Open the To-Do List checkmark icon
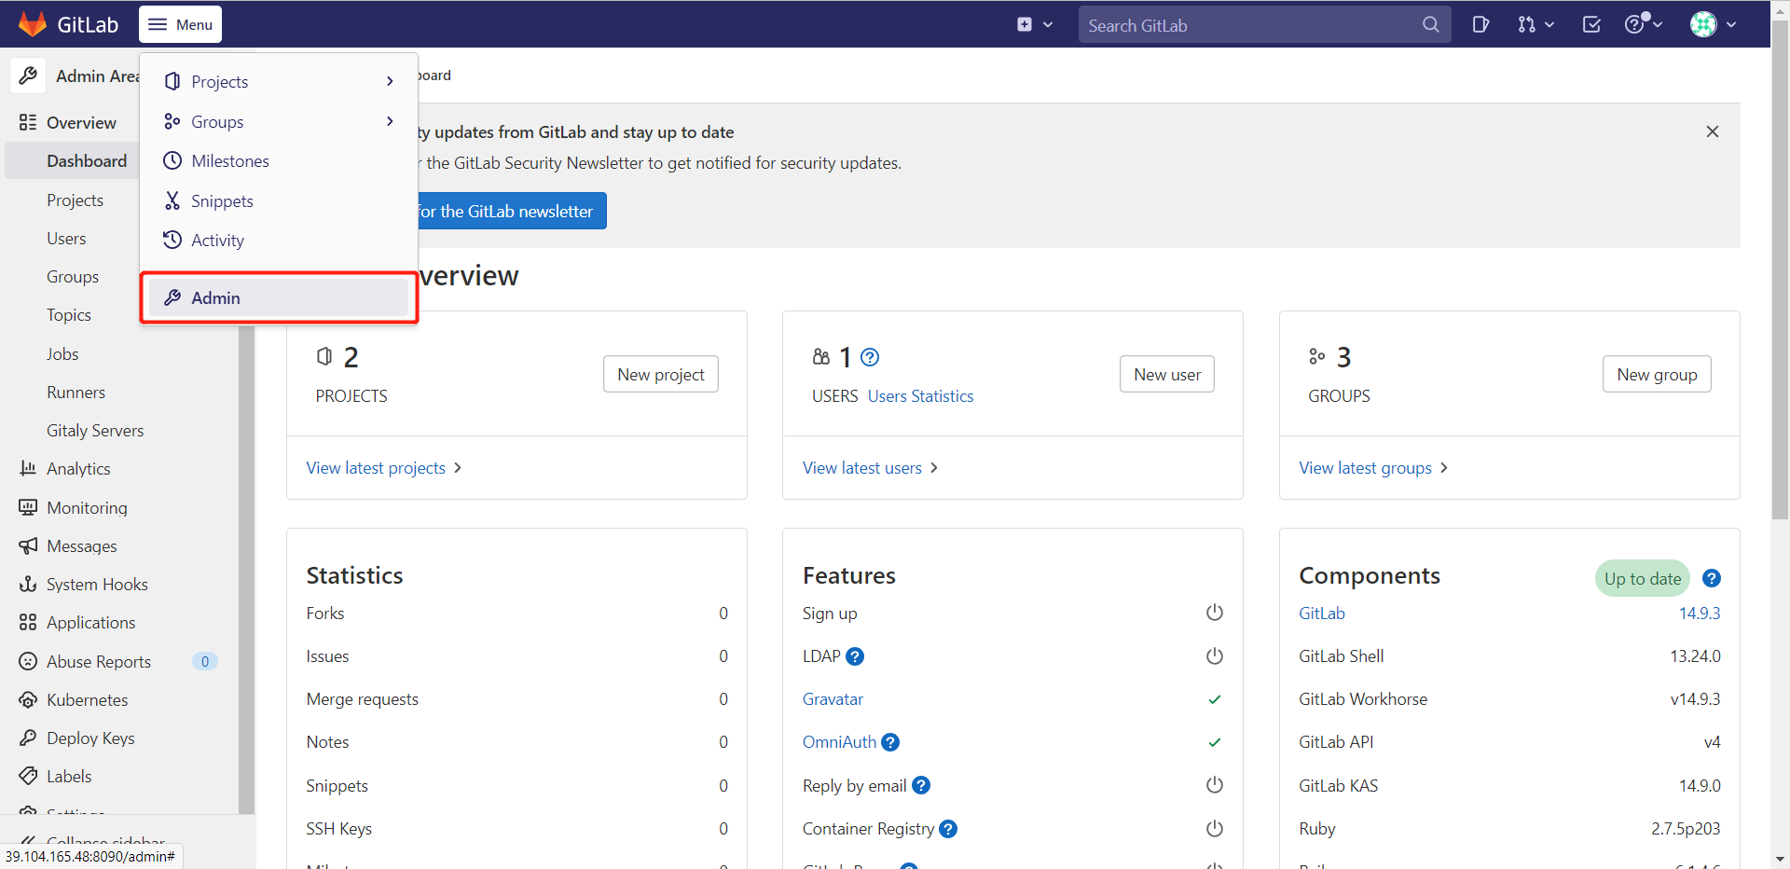 click(x=1591, y=25)
